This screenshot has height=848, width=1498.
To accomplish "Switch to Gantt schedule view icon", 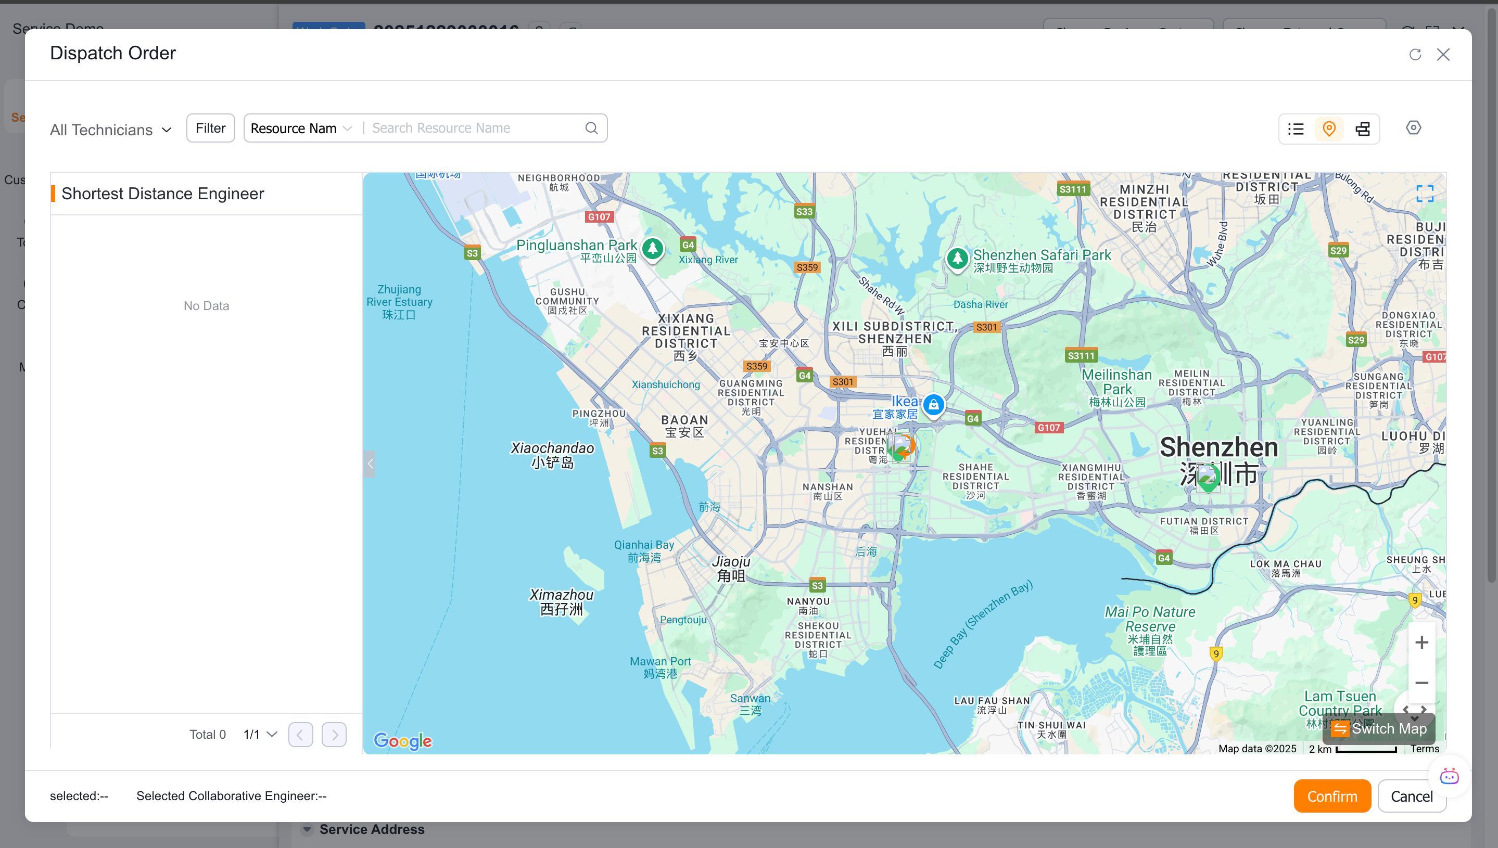I will (1362, 129).
